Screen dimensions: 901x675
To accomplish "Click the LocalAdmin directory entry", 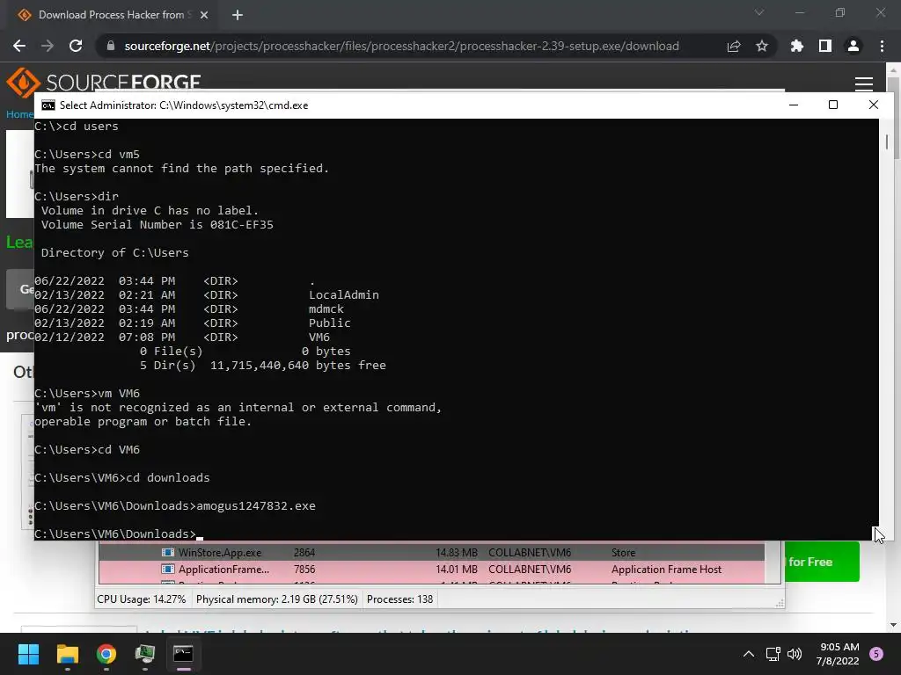I will (x=344, y=295).
